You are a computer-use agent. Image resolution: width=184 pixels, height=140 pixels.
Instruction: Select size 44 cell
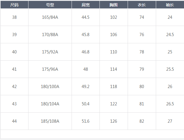point(14,121)
